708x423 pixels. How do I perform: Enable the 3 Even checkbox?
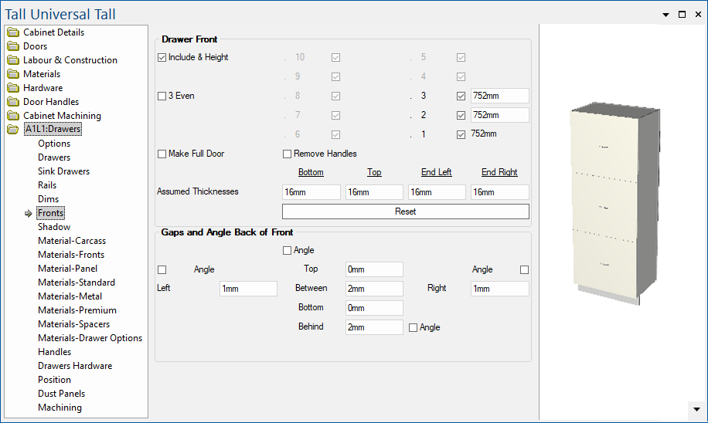coord(162,96)
